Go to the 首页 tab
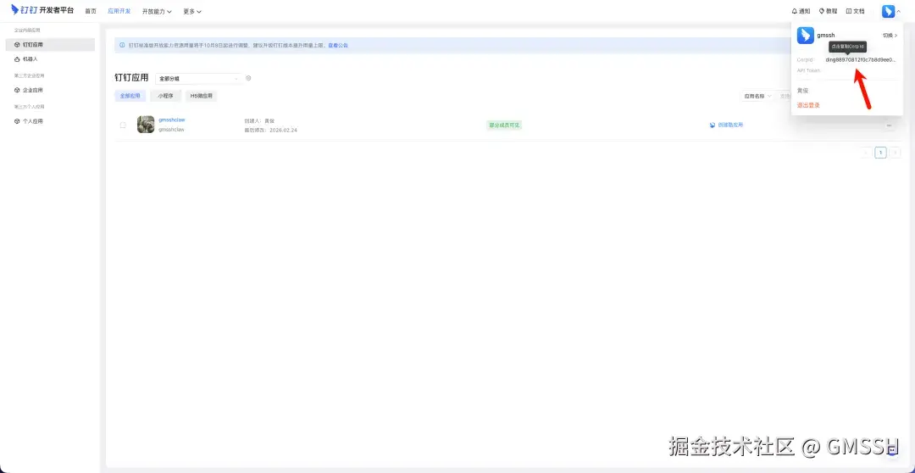Image resolution: width=915 pixels, height=473 pixels. point(91,11)
